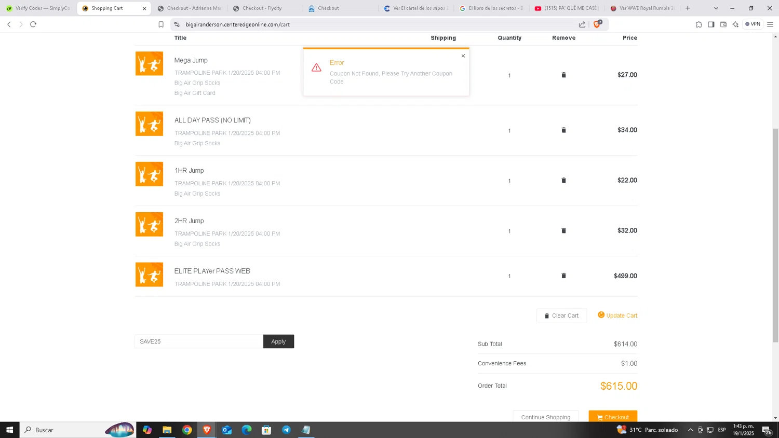
Task: Select the ELITE PLAYer PASS thumbnail
Action: [149, 275]
